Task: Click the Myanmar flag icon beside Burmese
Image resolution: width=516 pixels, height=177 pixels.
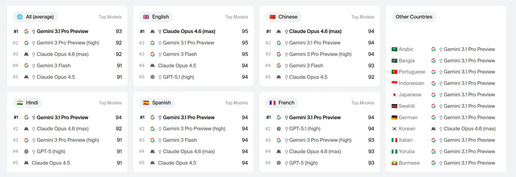Action: 394,163
